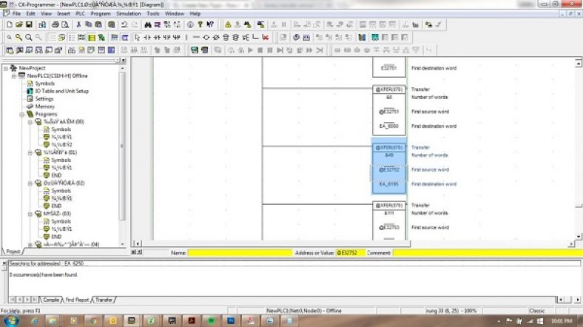Click the Cut (scissors) toolbar icon
The image size is (583, 327).
(x=78, y=24)
